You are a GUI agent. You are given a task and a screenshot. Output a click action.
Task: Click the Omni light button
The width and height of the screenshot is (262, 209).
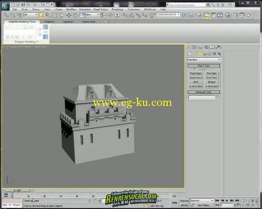pyautogui.click(x=195, y=82)
